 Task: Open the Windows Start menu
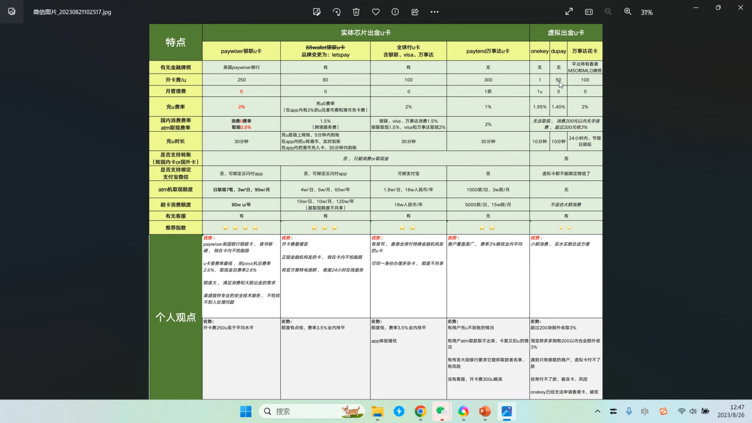(246, 411)
